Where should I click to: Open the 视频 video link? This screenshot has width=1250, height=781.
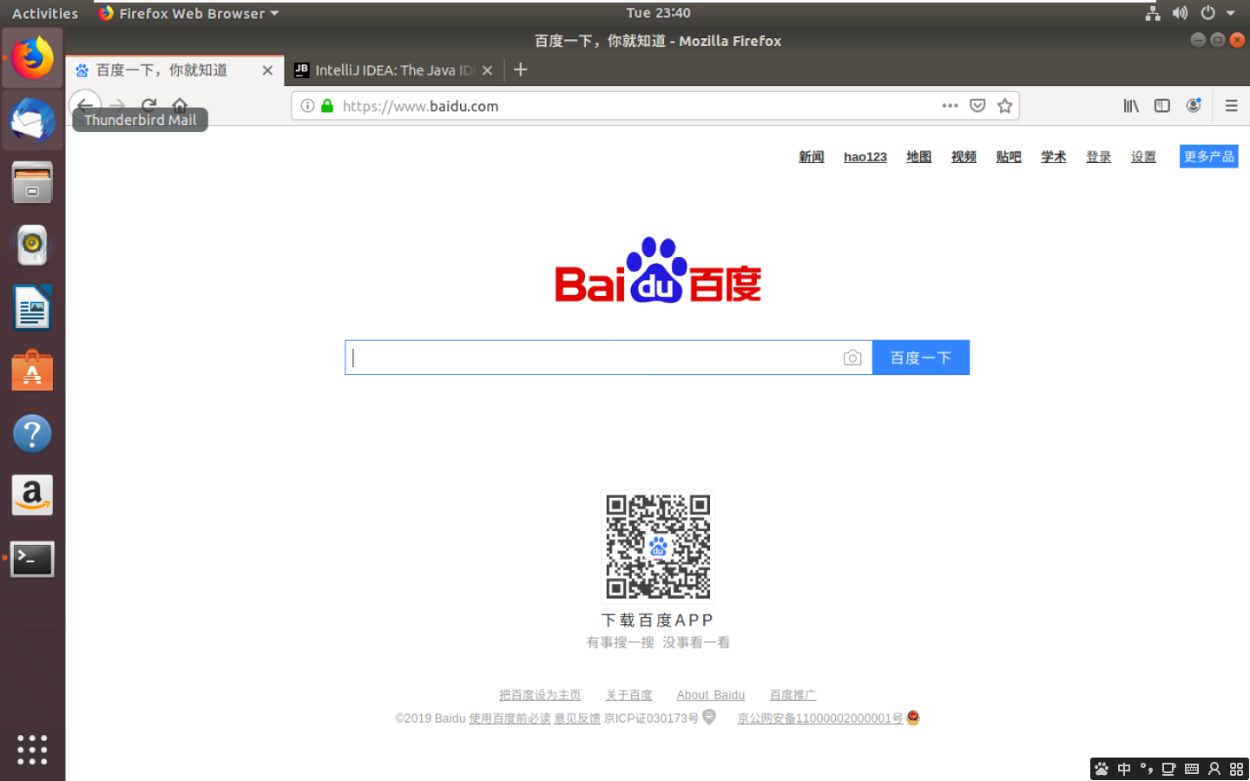(964, 157)
